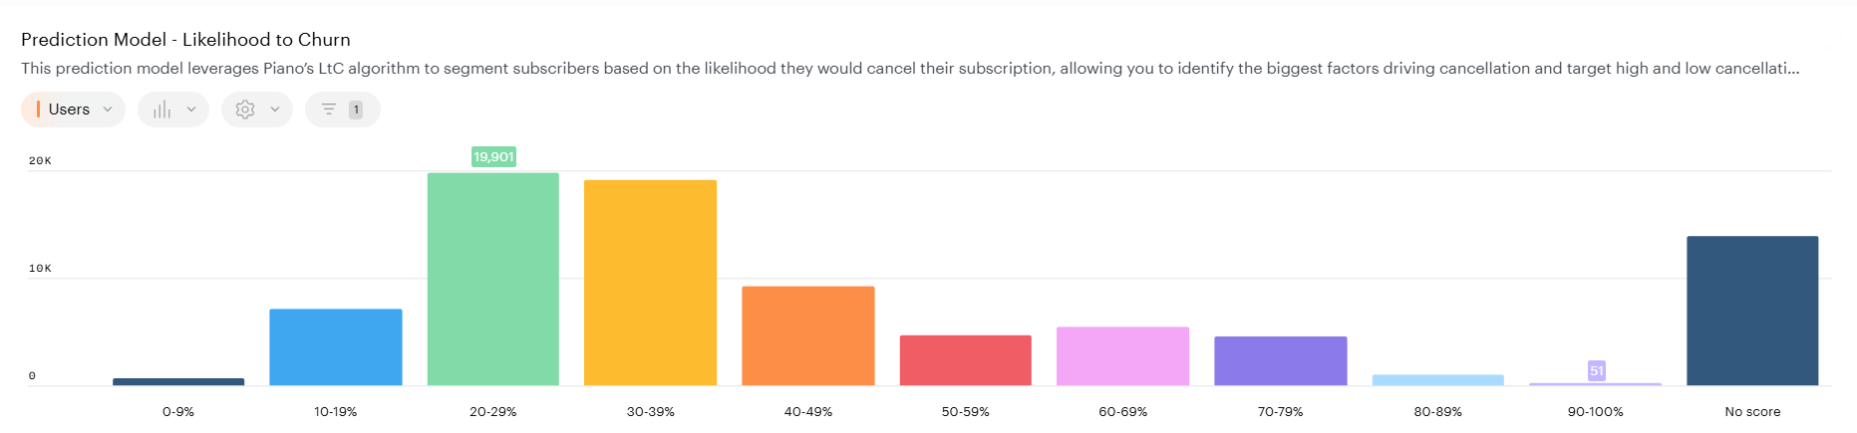Click the orange 40-49% bar
This screenshot has width=1857, height=433.
click(x=807, y=335)
